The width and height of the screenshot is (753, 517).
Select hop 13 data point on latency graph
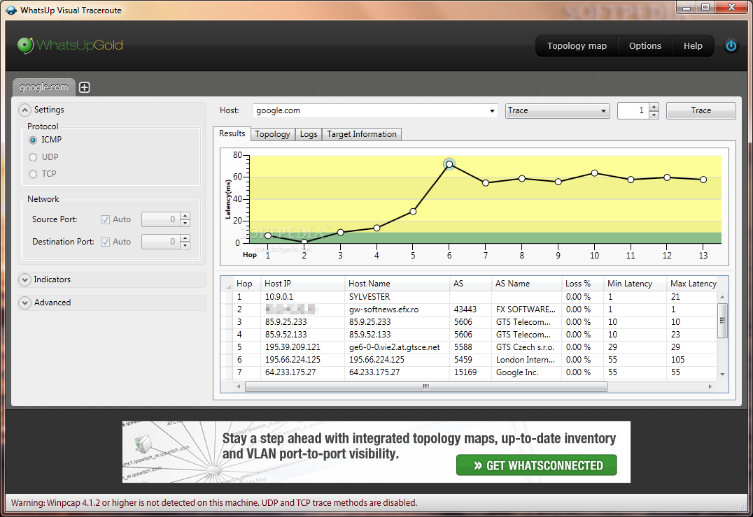pyautogui.click(x=703, y=180)
